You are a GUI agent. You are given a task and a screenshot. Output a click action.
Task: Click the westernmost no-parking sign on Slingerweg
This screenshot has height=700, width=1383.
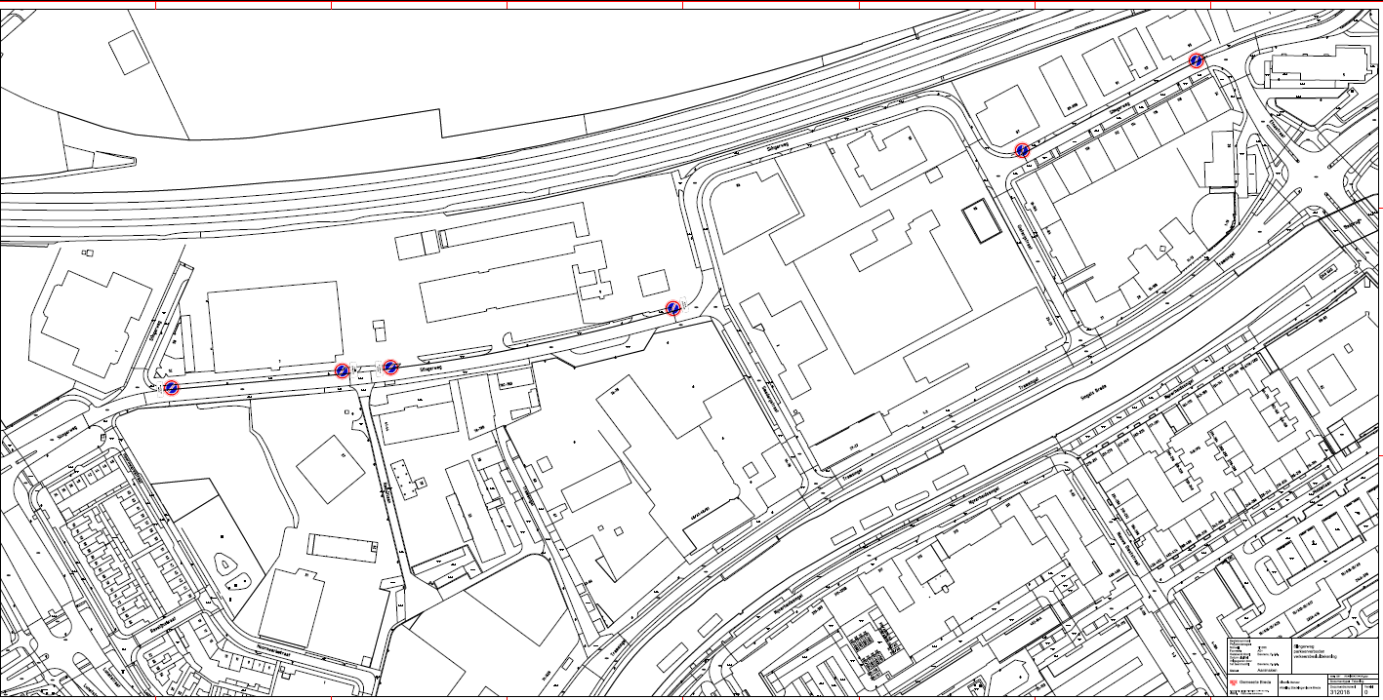(x=172, y=387)
